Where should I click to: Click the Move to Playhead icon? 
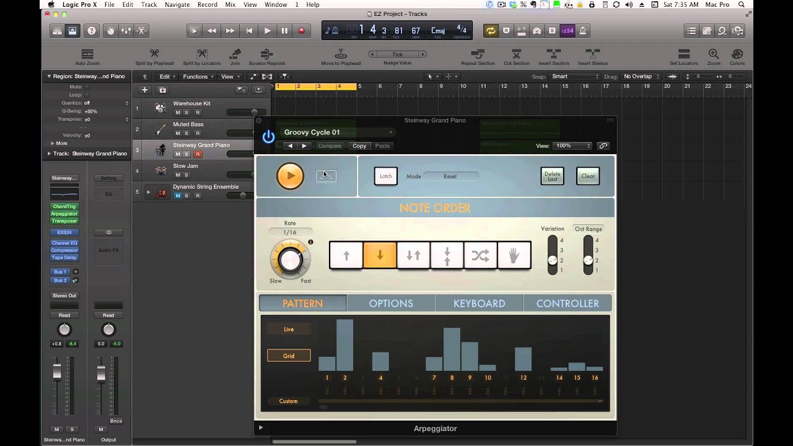click(341, 55)
